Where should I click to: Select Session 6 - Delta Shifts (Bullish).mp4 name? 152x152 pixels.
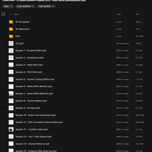(x=34, y=86)
